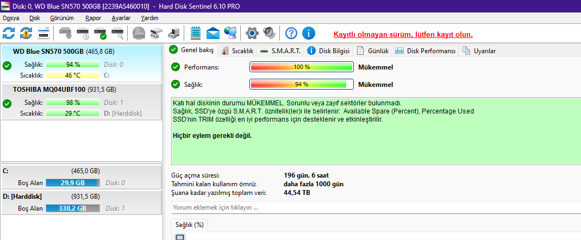Click the disk with binoculars toolbar icon
581x240 pixels.
[157, 33]
